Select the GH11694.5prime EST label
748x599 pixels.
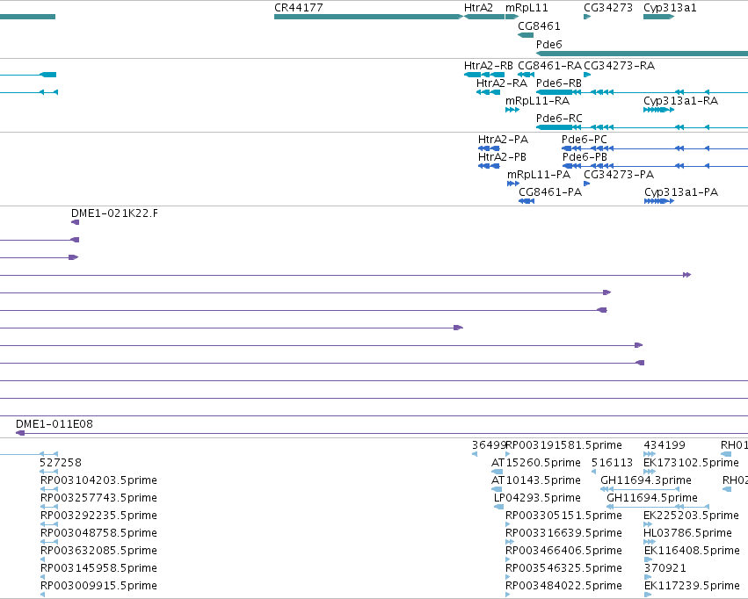pyautogui.click(x=652, y=497)
